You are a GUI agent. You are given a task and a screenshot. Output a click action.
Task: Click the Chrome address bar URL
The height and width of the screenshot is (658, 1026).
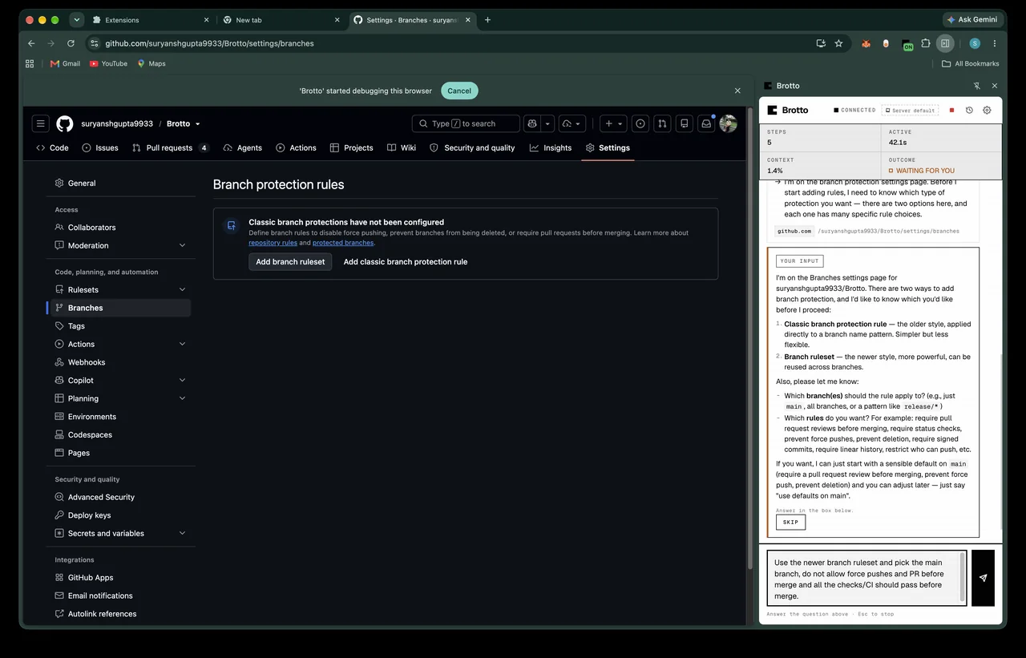point(209,43)
